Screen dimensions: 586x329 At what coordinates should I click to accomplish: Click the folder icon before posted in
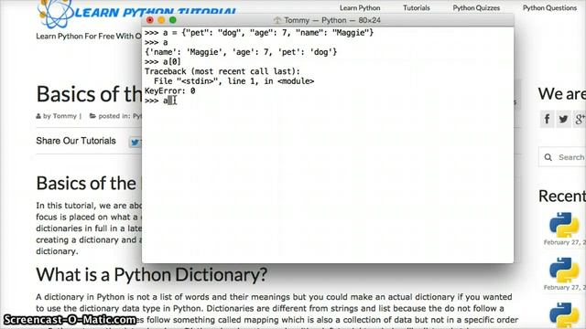(x=92, y=116)
